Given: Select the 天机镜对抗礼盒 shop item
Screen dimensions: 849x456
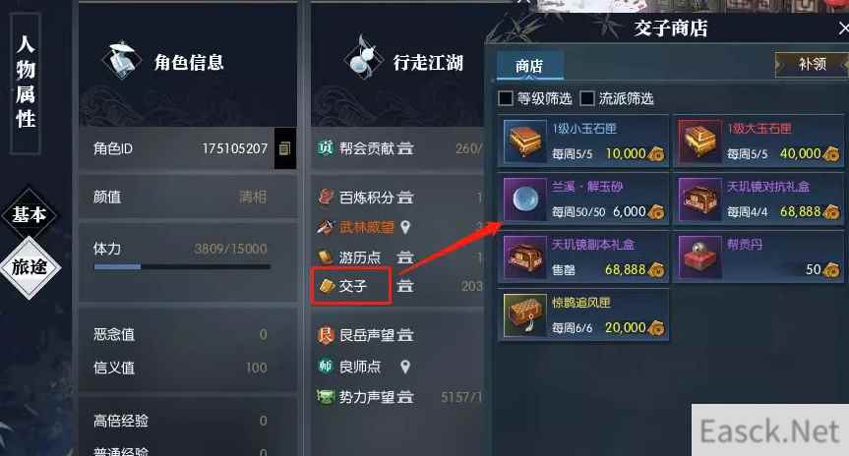Looking at the screenshot, I should click(758, 199).
